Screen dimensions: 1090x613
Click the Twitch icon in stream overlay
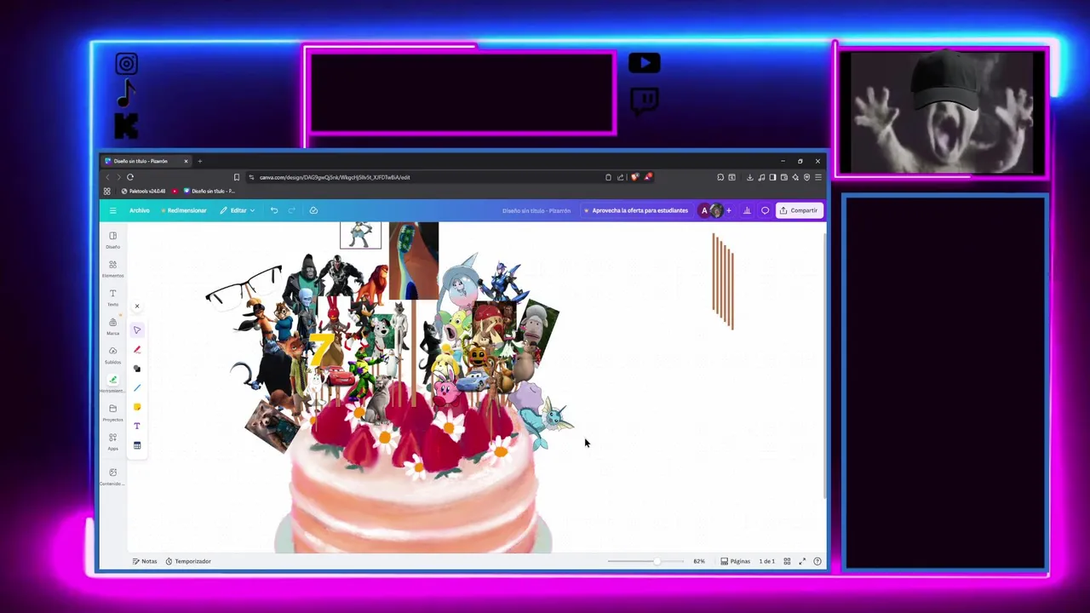(645, 100)
